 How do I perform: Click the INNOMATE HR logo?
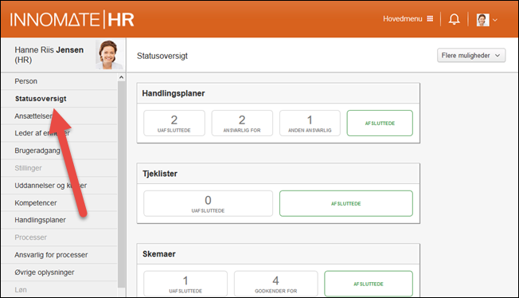72,19
